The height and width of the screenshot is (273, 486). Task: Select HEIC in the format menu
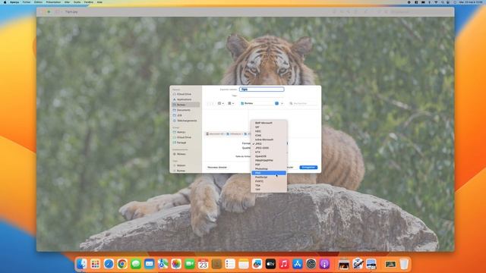[269, 131]
